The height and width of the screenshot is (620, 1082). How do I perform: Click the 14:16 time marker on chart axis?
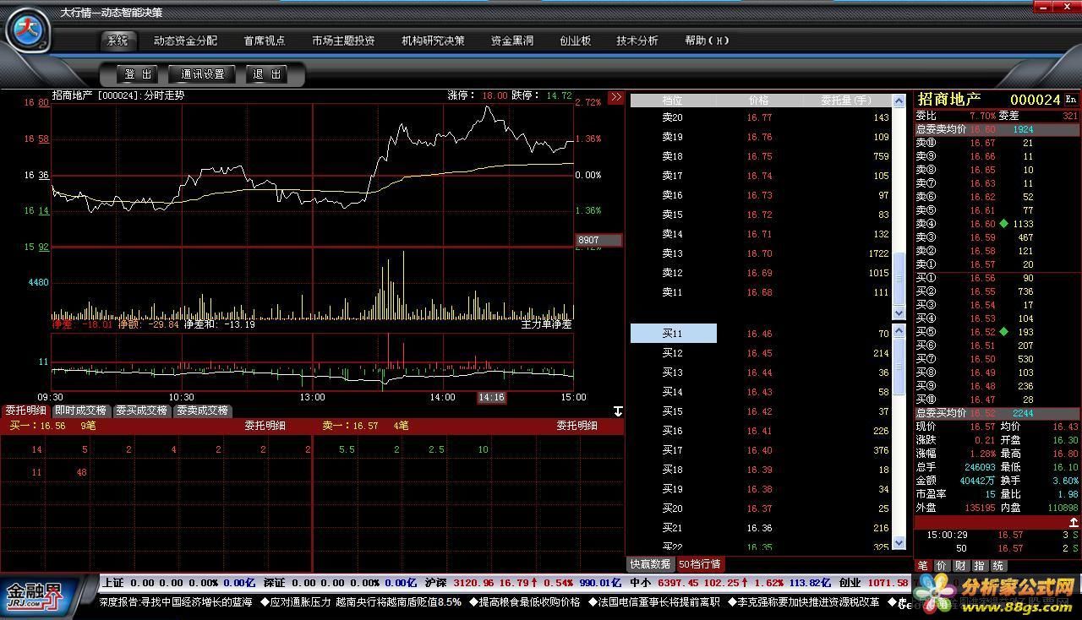[491, 397]
